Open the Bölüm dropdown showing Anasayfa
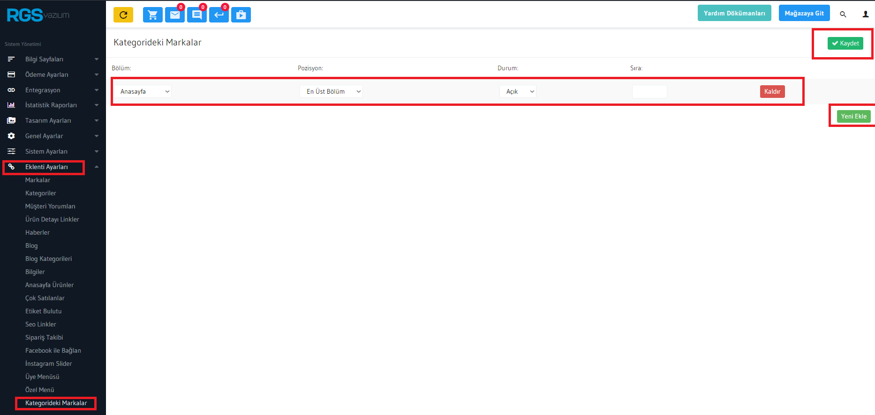 tap(143, 92)
